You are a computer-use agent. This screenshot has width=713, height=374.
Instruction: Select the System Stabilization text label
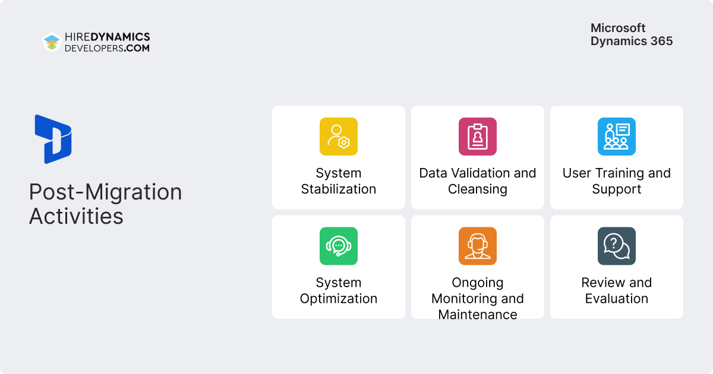click(x=339, y=181)
